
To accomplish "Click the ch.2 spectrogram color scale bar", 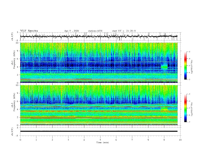I will click(185, 108).
